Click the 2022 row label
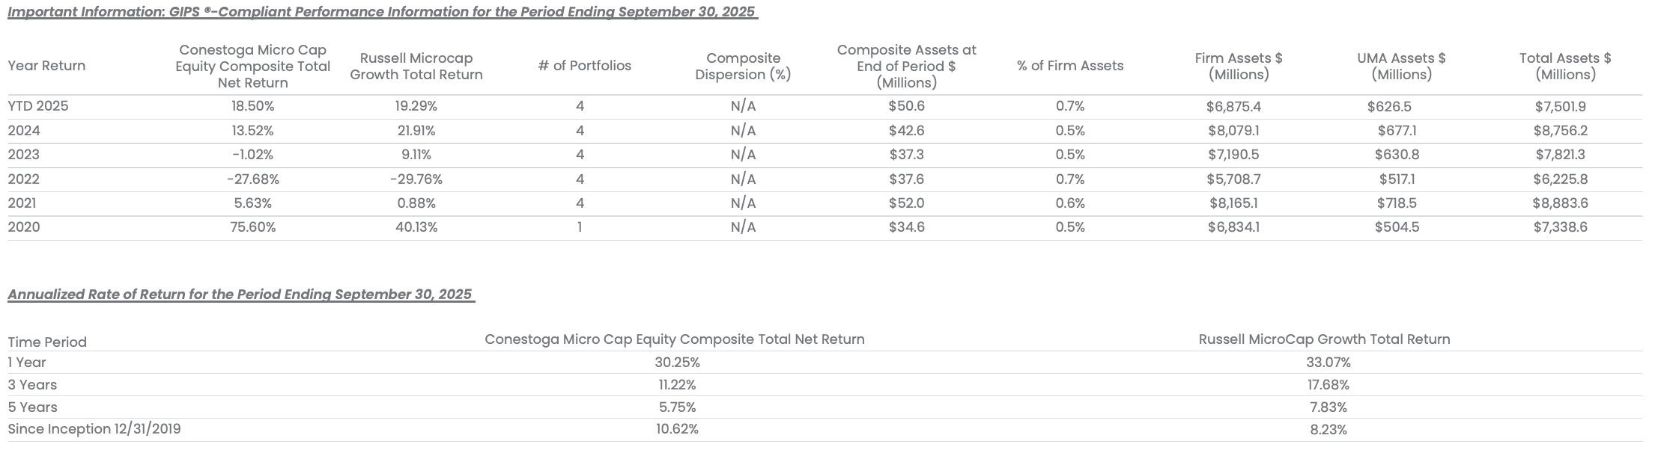The height and width of the screenshot is (456, 1661). pyautogui.click(x=24, y=179)
